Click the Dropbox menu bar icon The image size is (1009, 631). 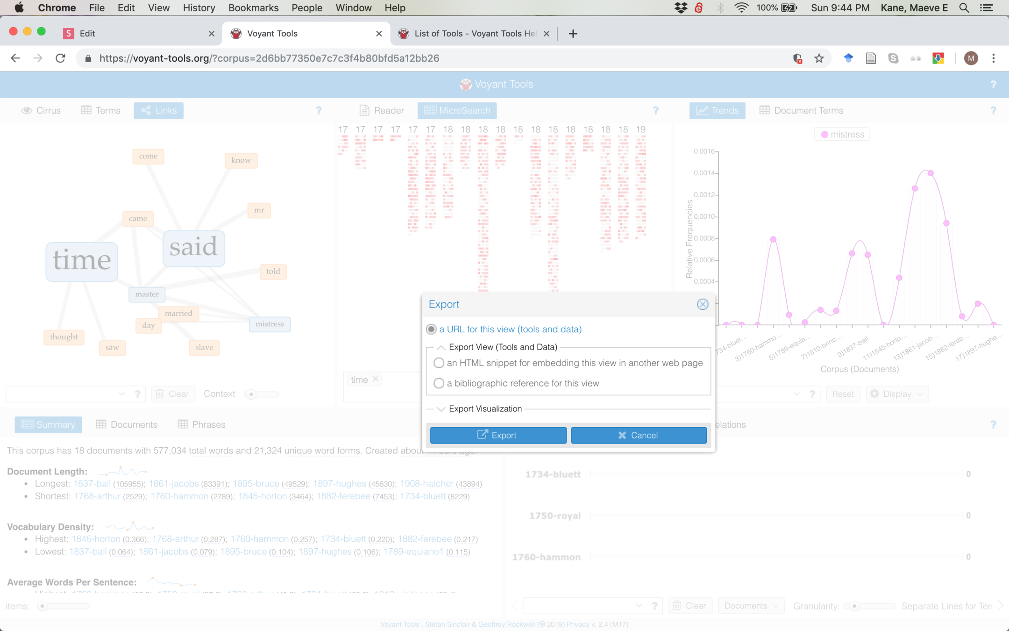click(681, 8)
